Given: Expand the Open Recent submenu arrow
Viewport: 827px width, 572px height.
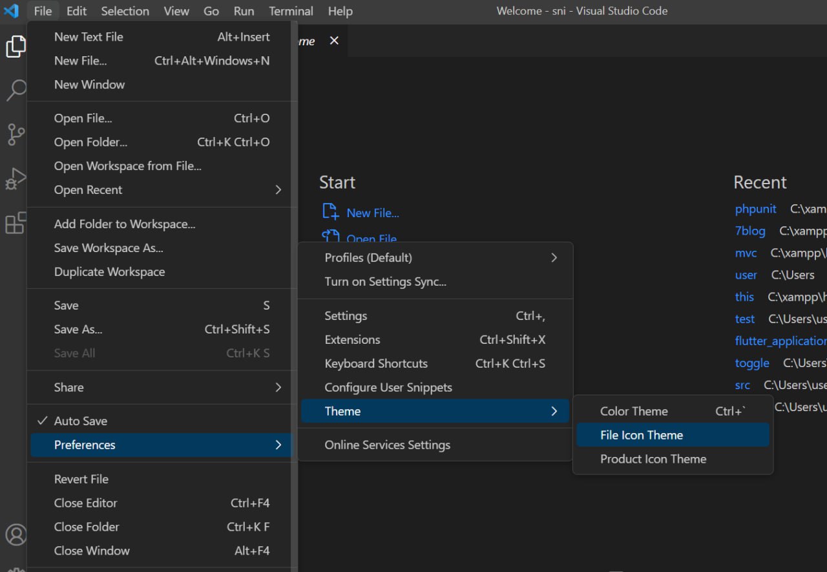Looking at the screenshot, I should [278, 190].
